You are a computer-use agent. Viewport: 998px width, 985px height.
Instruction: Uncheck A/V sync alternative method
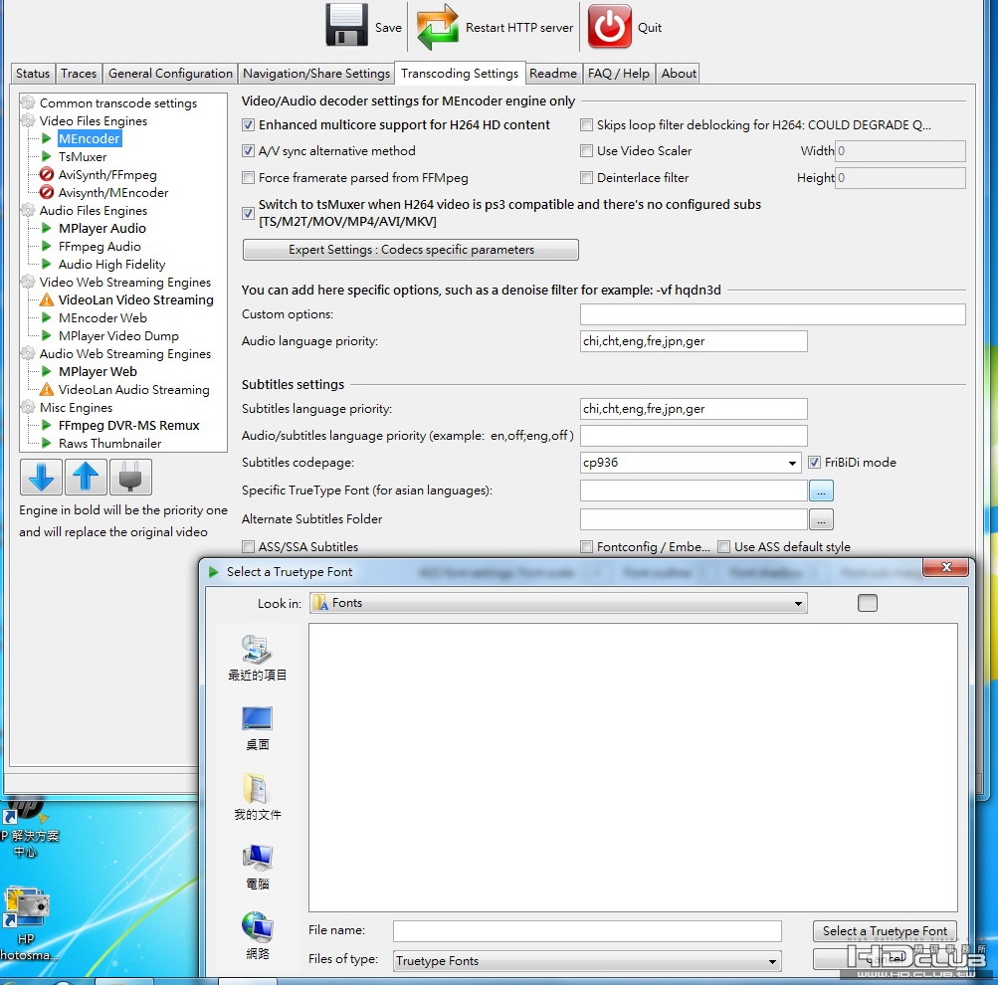coord(248,151)
